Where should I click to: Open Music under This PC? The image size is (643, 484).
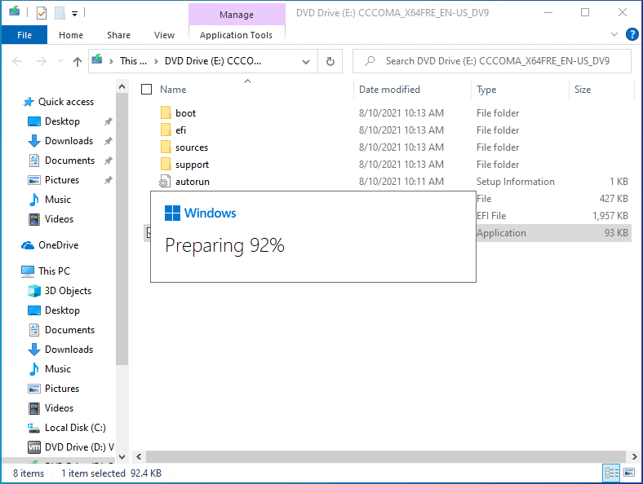[x=58, y=369]
